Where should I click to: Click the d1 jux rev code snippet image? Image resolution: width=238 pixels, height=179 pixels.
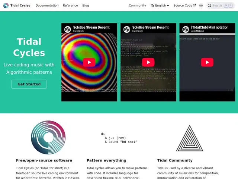119,138
